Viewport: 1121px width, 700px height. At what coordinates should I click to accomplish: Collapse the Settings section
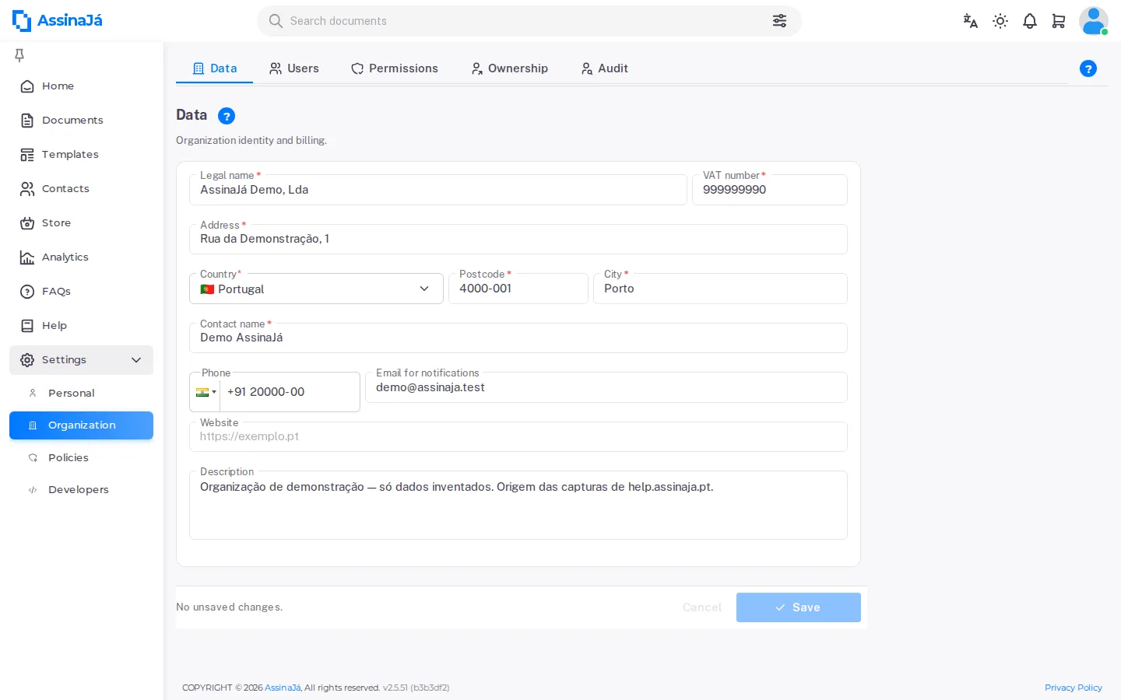[x=81, y=360]
